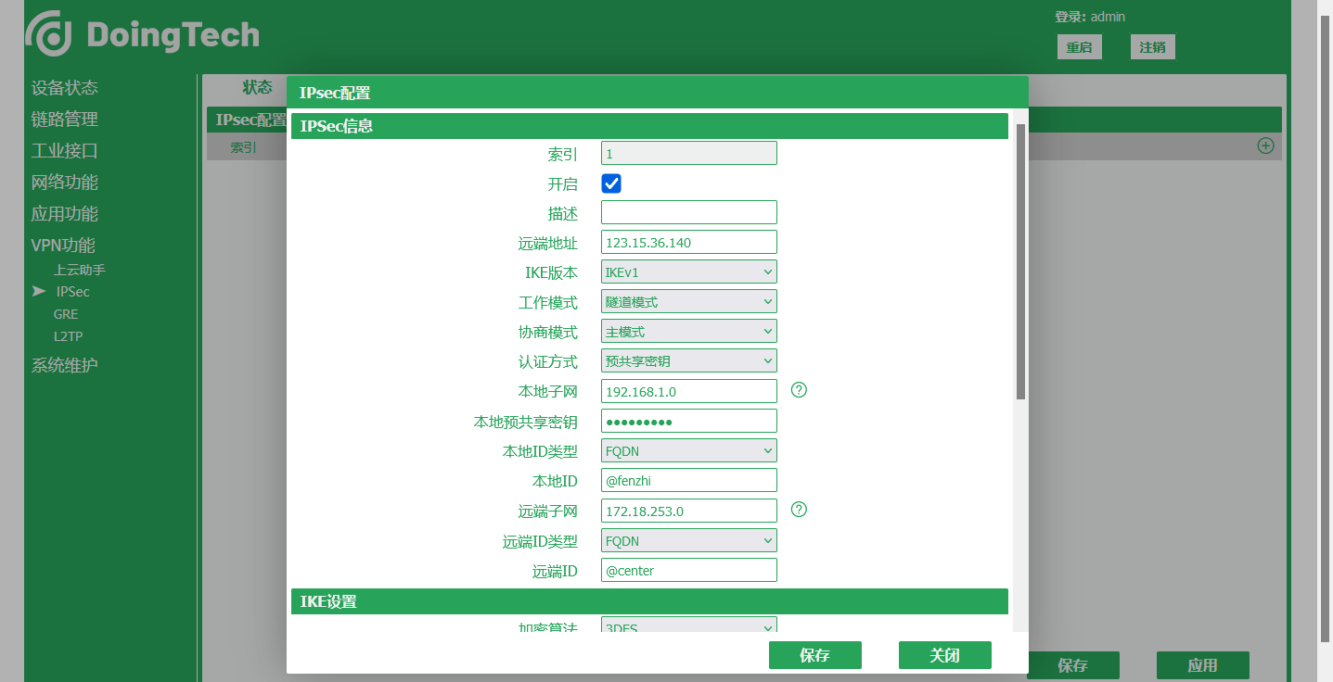Image resolution: width=1333 pixels, height=682 pixels.
Task: Click the 远端ID field @center
Action: click(689, 570)
